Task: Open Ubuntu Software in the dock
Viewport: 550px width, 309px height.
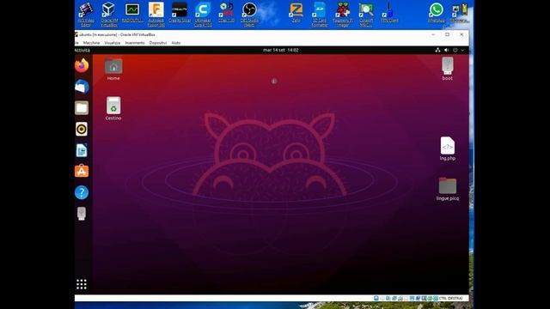Action: [82, 171]
